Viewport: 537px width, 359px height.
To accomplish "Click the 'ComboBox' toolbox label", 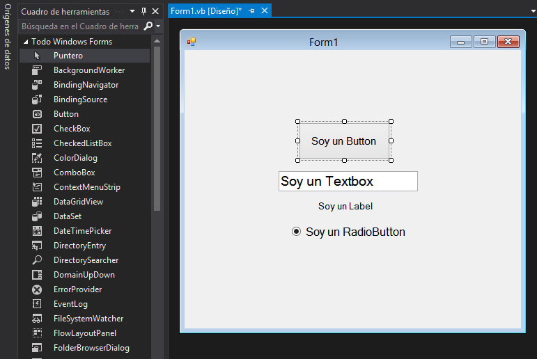I will tap(75, 173).
